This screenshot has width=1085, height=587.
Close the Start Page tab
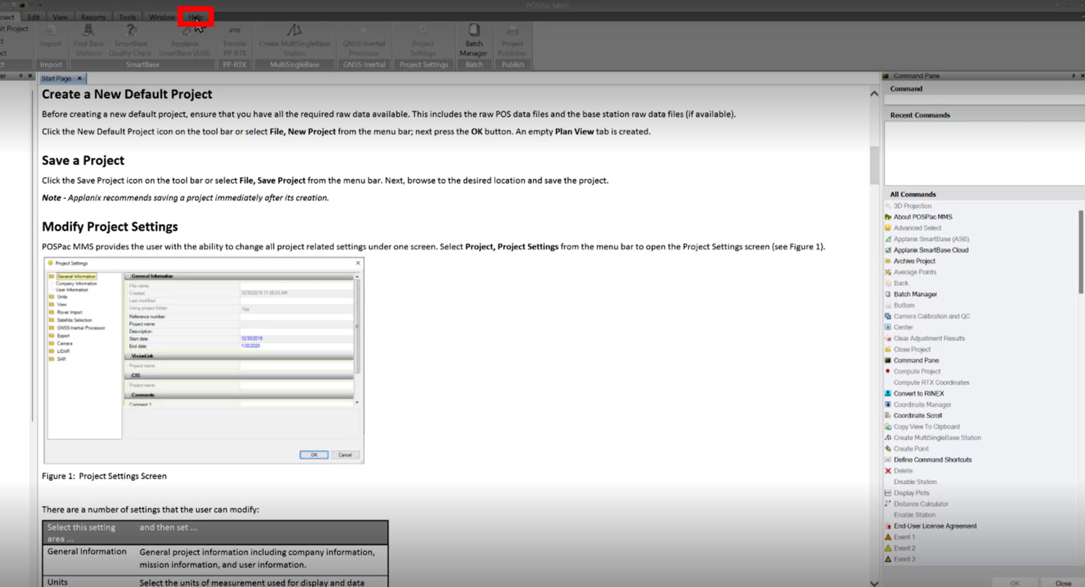click(79, 78)
